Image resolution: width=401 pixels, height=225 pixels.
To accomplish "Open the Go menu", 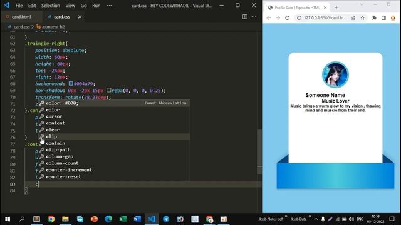I will pyautogui.click(x=83, y=6).
